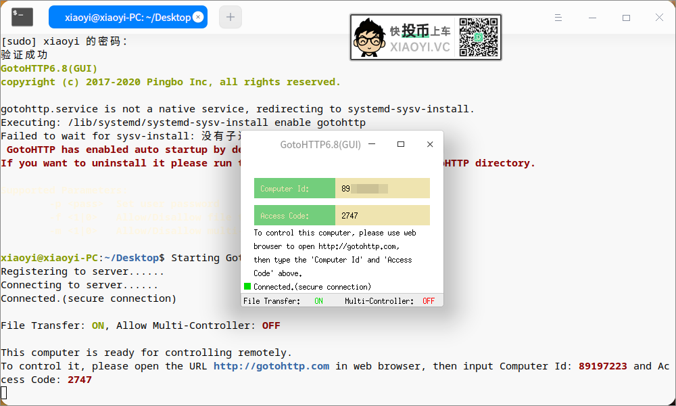Toggle Multi-Controller OFF status in dialog

(x=429, y=301)
